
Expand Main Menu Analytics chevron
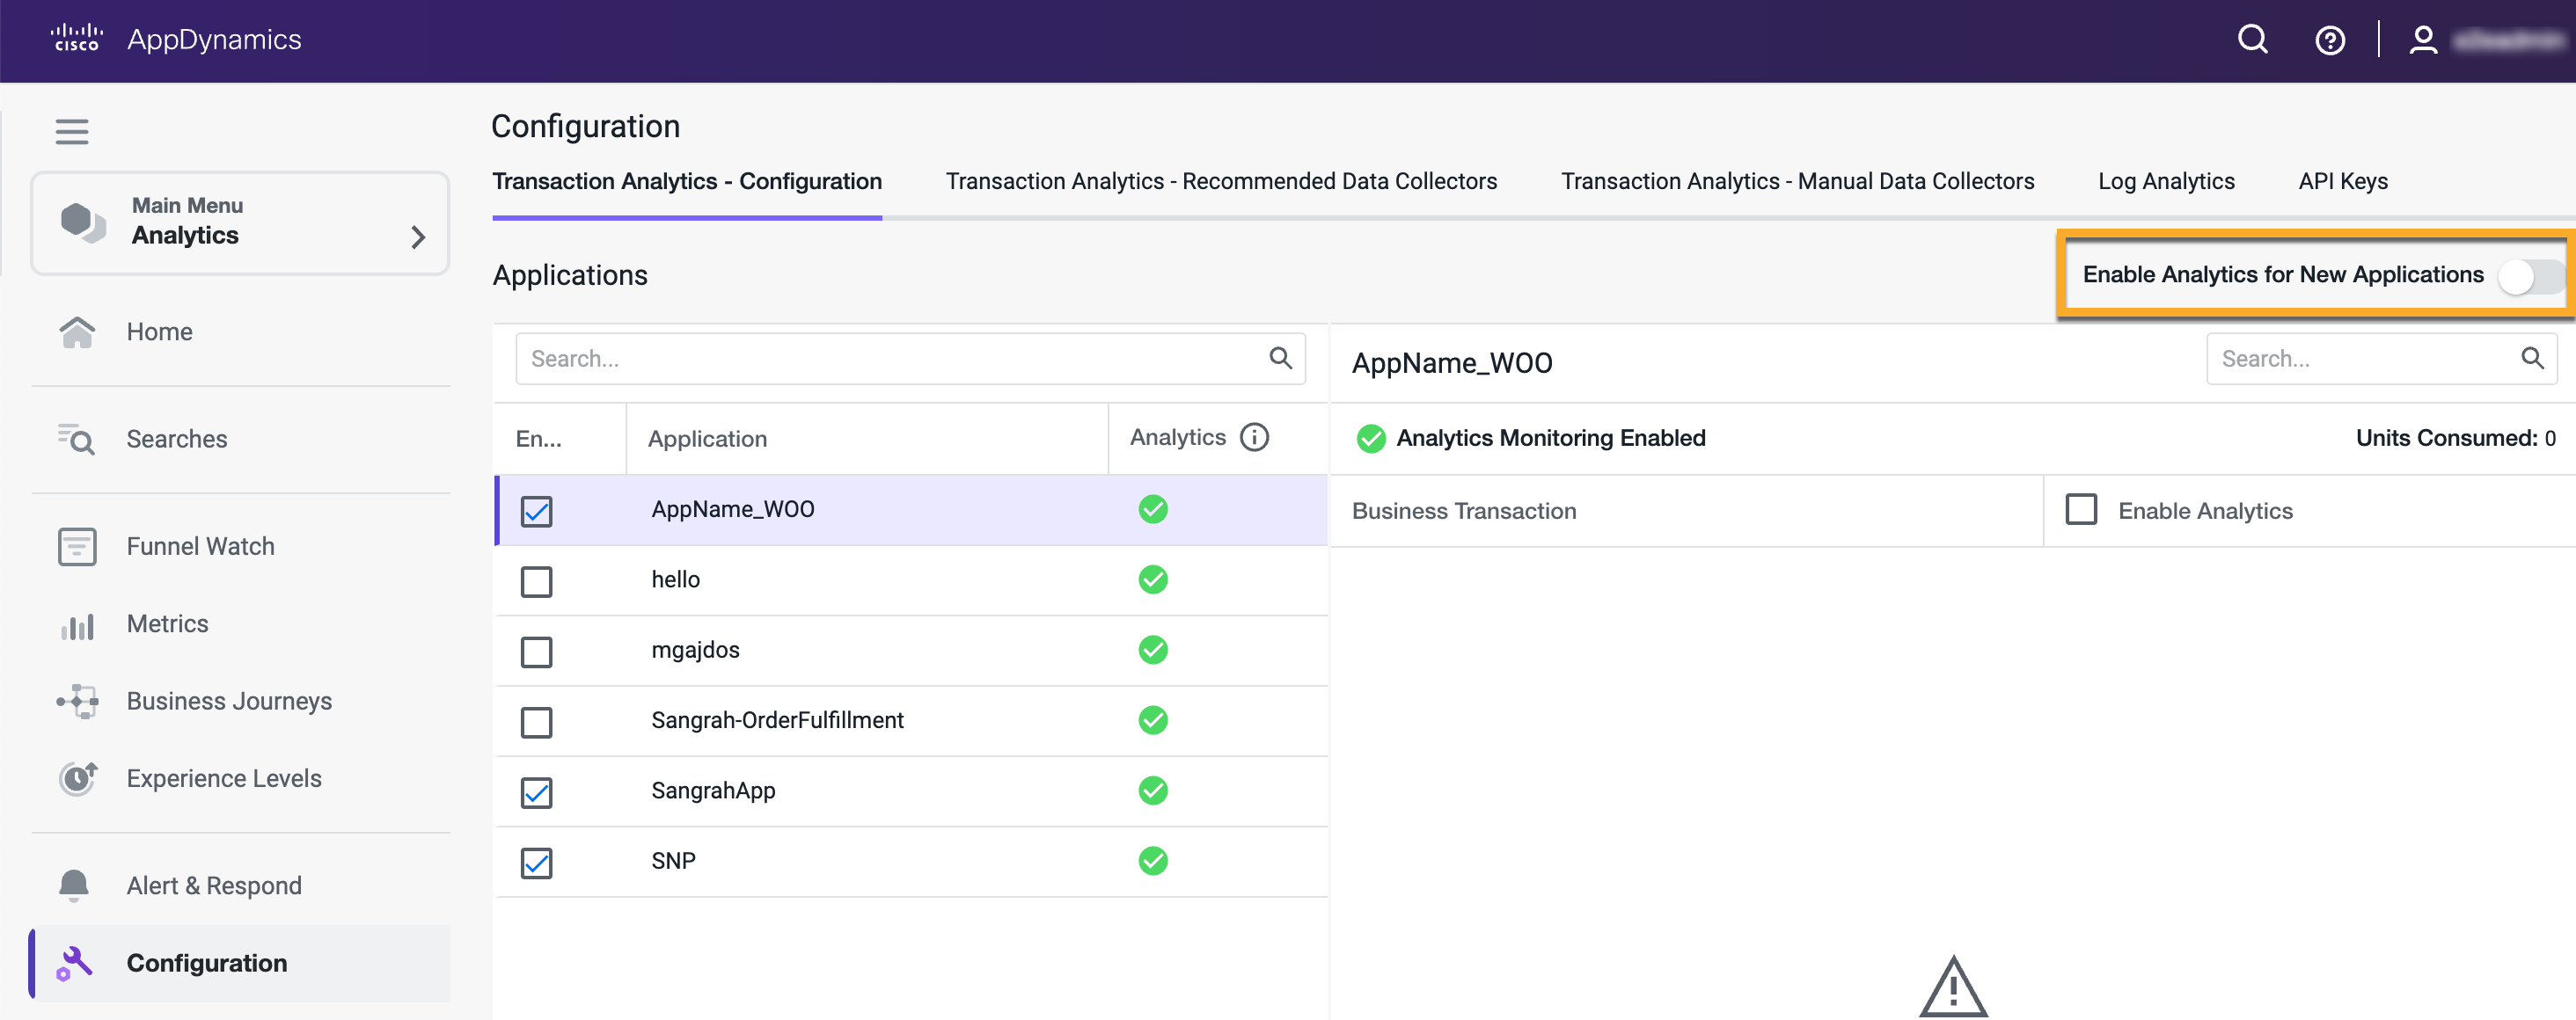tap(418, 237)
